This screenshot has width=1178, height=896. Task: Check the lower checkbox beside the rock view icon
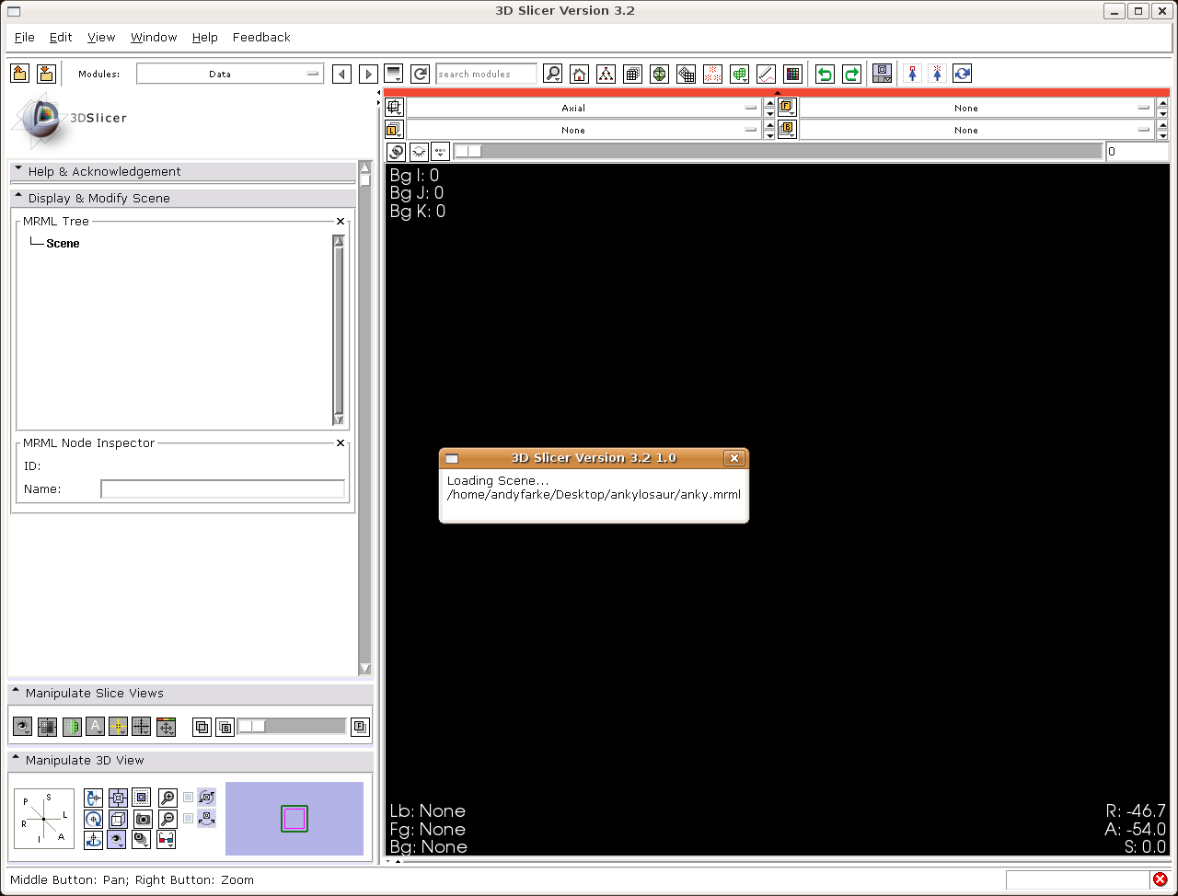pos(189,818)
